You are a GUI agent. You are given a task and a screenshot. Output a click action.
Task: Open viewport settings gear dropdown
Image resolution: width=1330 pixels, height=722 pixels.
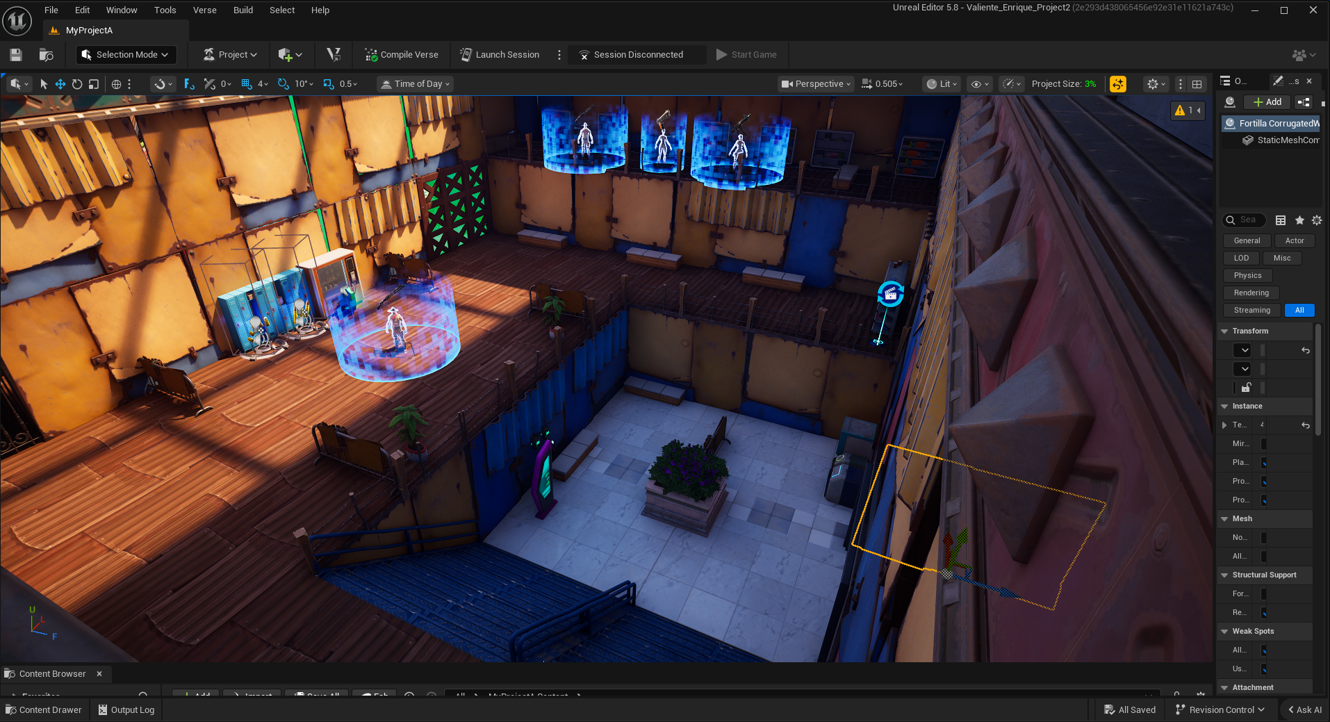click(1156, 84)
